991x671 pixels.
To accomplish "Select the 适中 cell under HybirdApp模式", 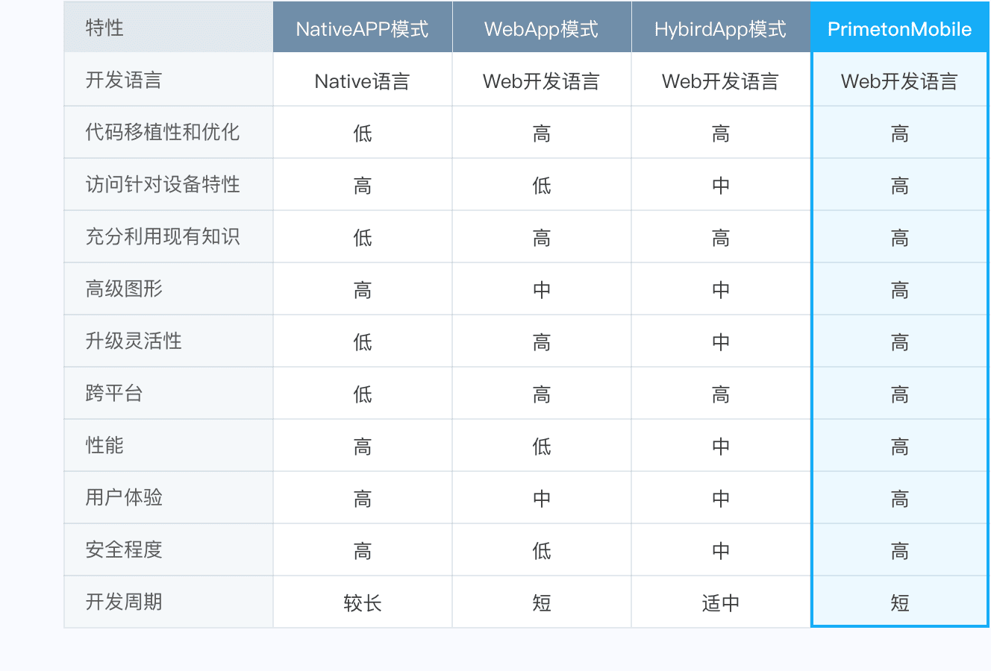I will tap(720, 603).
